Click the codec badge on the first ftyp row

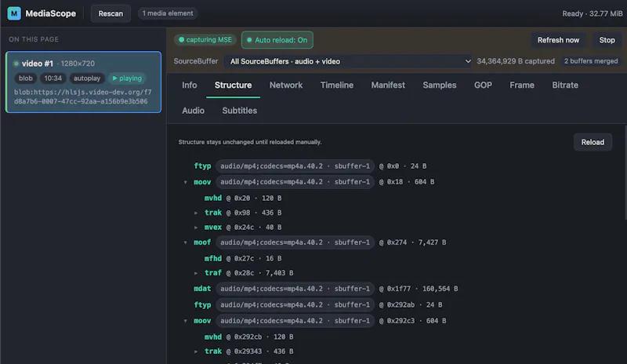point(295,166)
